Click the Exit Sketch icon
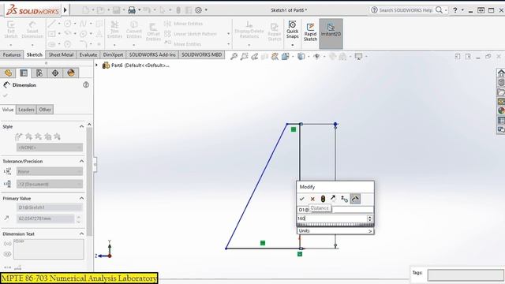The image size is (505, 284). tap(10, 30)
